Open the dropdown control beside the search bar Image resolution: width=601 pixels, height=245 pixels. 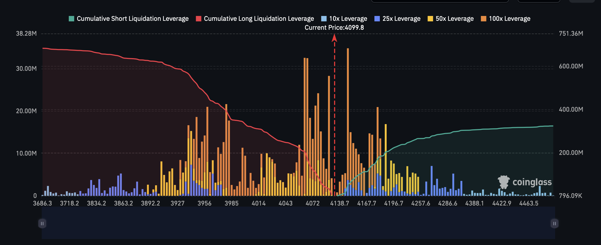coord(539,1)
